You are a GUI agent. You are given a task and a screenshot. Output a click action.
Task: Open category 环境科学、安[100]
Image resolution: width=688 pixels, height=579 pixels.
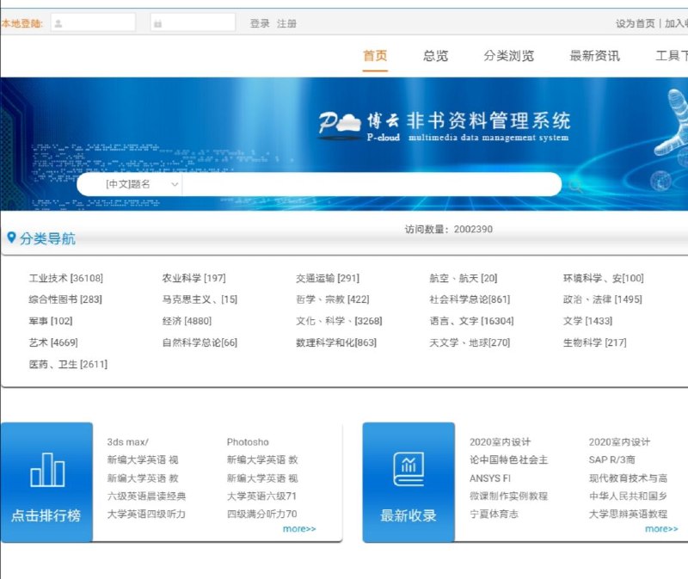[604, 278]
